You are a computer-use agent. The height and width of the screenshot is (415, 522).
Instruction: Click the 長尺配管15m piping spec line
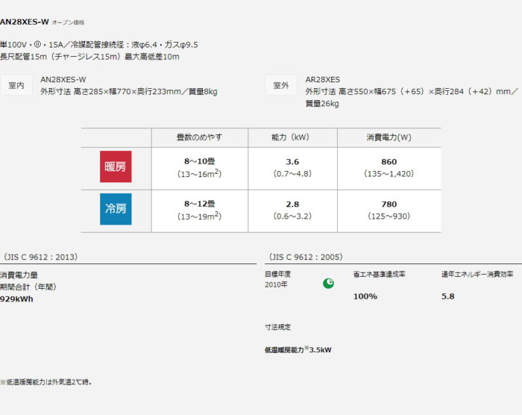click(x=89, y=57)
